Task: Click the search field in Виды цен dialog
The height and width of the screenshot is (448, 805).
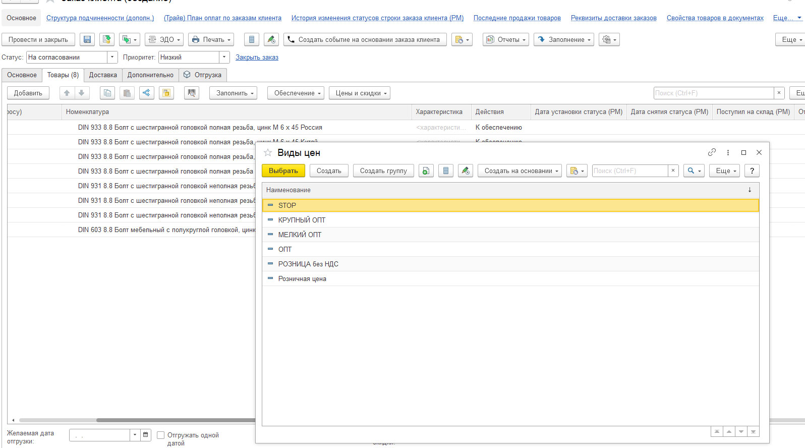Action: pyautogui.click(x=629, y=171)
